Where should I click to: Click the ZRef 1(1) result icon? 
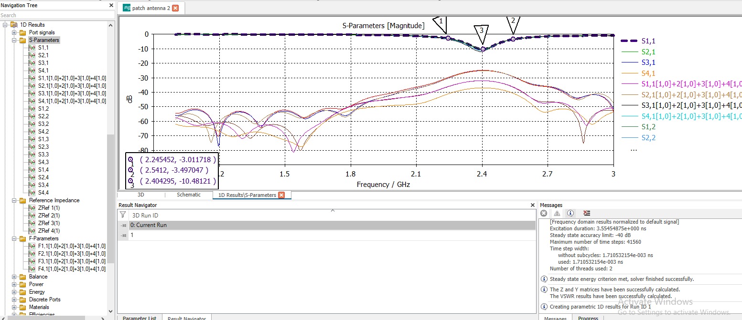(32, 208)
